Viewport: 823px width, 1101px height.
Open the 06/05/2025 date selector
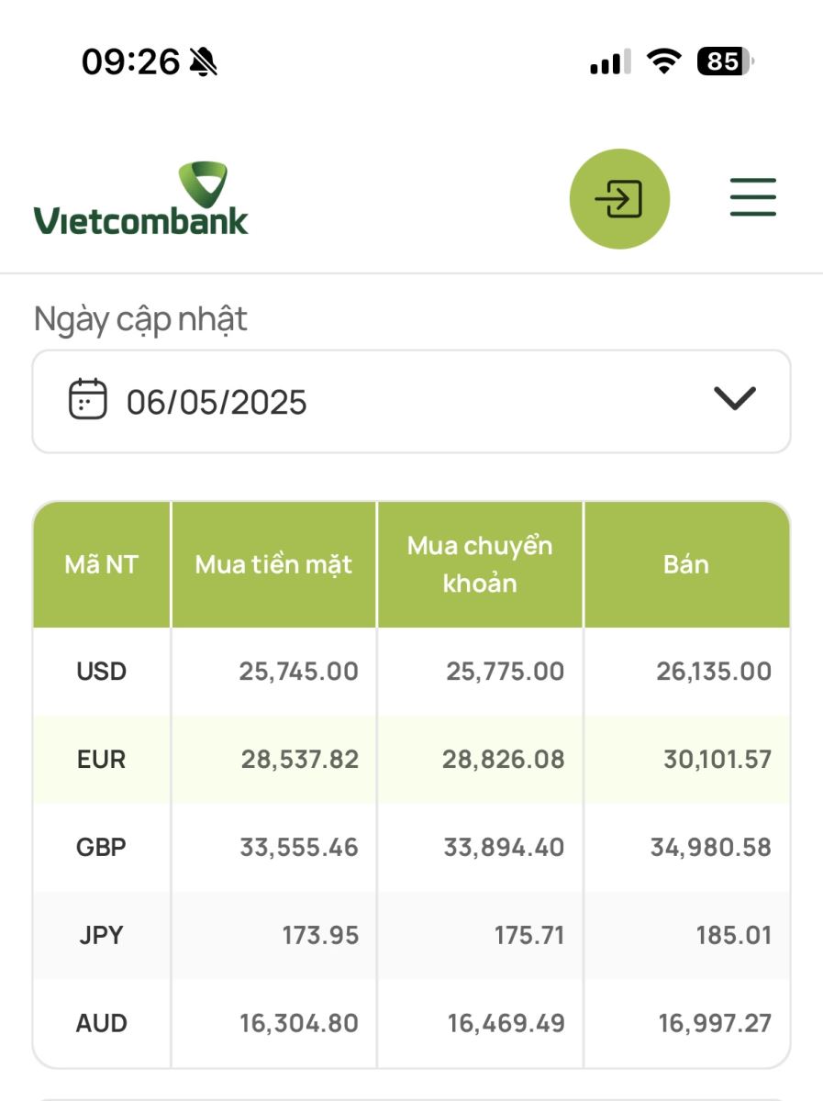coord(411,401)
